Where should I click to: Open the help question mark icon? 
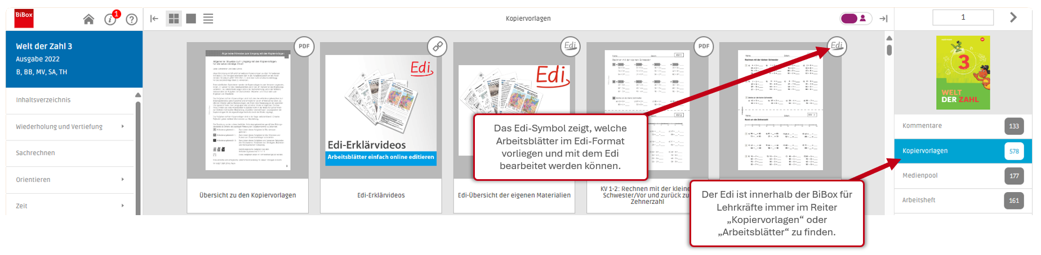pos(132,19)
